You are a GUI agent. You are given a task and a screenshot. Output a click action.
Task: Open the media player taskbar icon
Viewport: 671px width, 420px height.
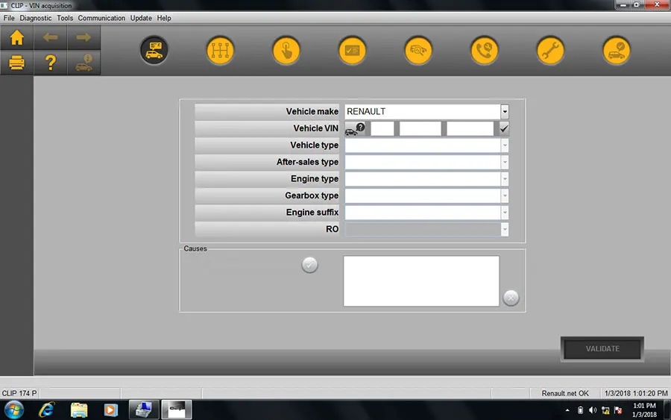click(x=111, y=410)
